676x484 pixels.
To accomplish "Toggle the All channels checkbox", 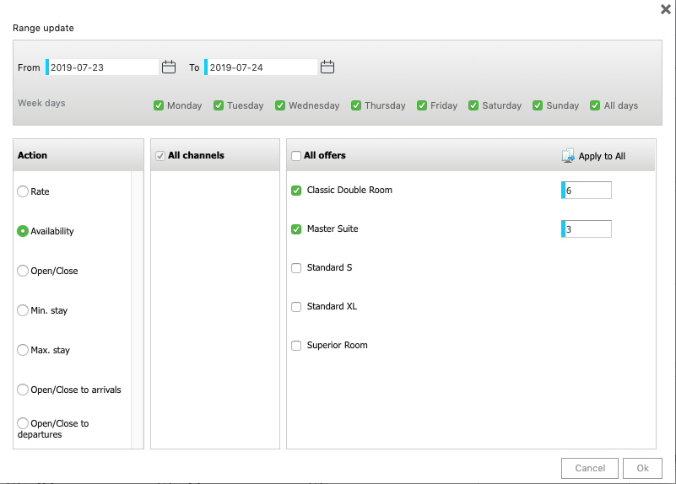I will pos(160,156).
